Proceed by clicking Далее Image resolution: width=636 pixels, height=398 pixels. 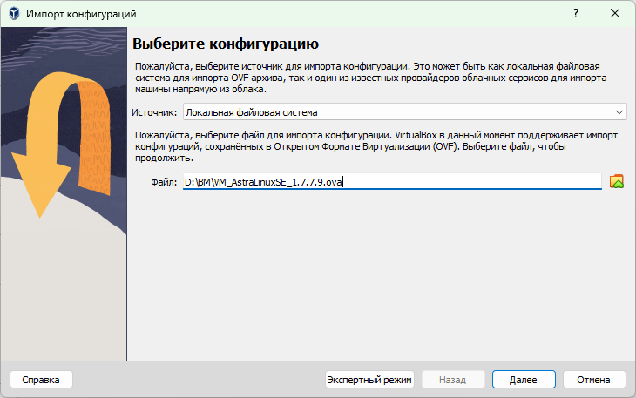point(523,380)
